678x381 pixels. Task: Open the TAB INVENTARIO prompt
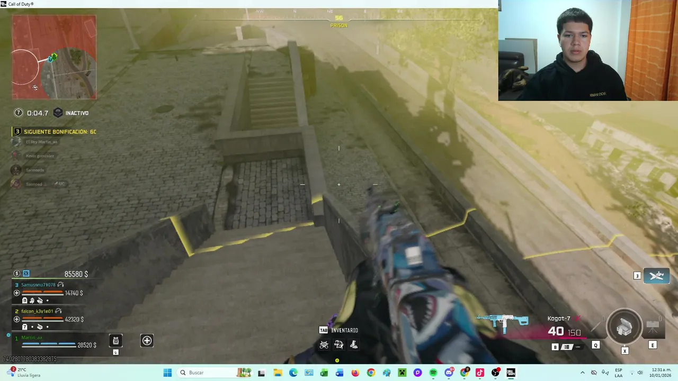click(x=338, y=330)
